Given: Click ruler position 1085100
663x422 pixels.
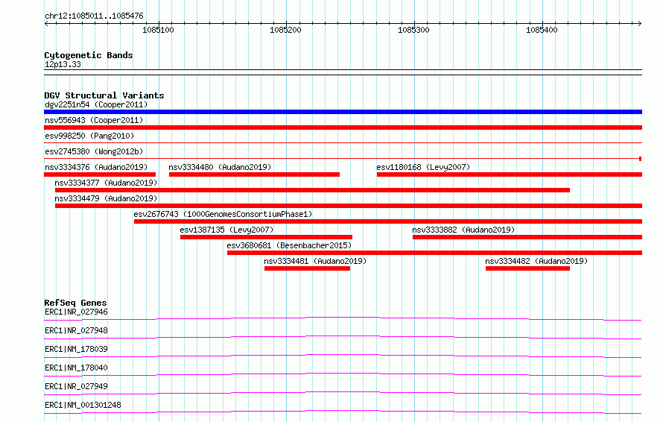Looking at the screenshot, I should point(158,30).
